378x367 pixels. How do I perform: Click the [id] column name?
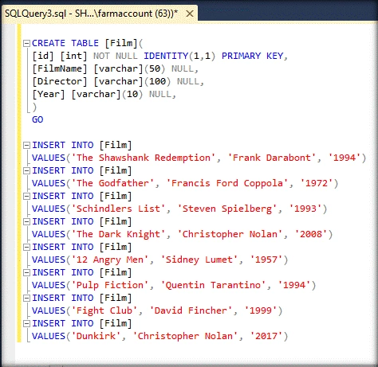[43, 56]
